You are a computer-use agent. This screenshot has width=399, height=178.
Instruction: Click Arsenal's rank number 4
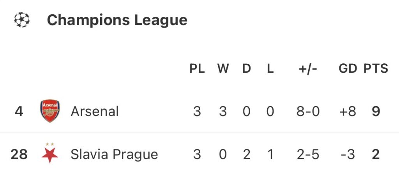19,112
